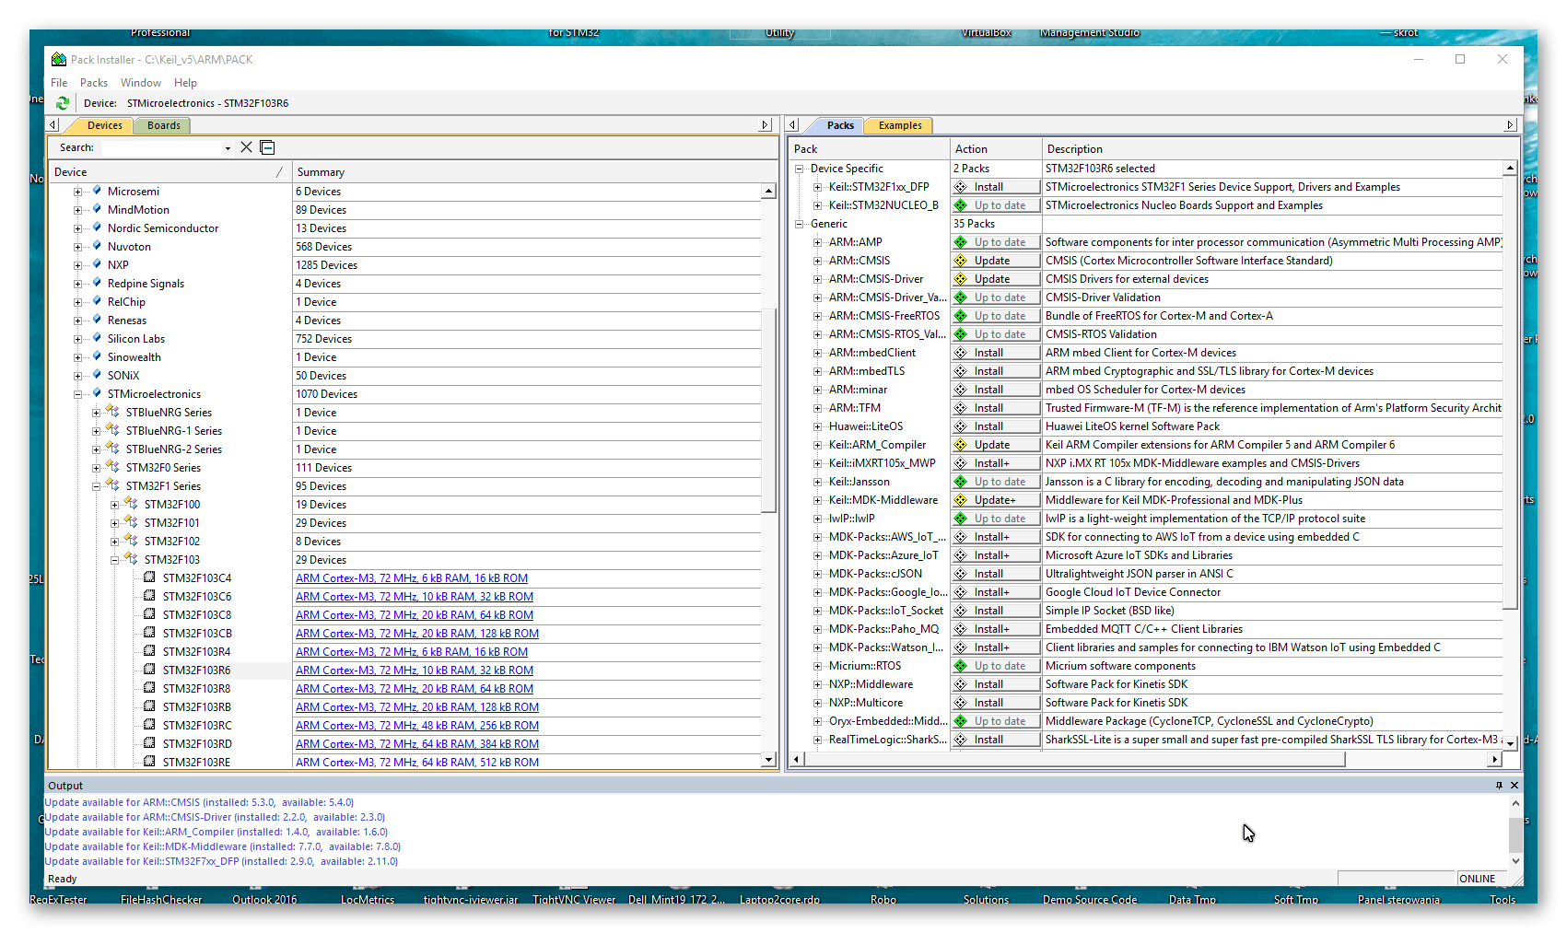Select the Packs tab
This screenshot has width=1567, height=933.
click(840, 125)
